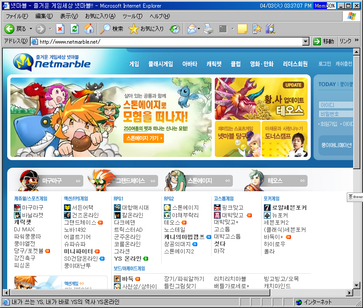Expand the links bar chevron
Image resolution: width=363 pixels, height=308 pixels.
(357, 41)
